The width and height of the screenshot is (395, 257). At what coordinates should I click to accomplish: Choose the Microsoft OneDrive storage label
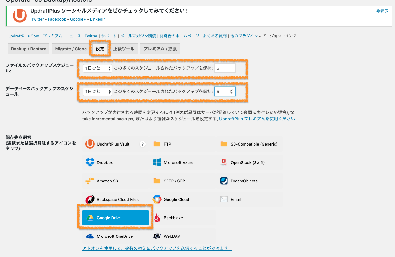tap(115, 236)
